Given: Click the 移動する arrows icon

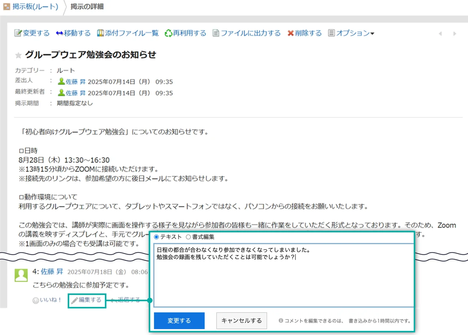Looking at the screenshot, I should (x=60, y=33).
